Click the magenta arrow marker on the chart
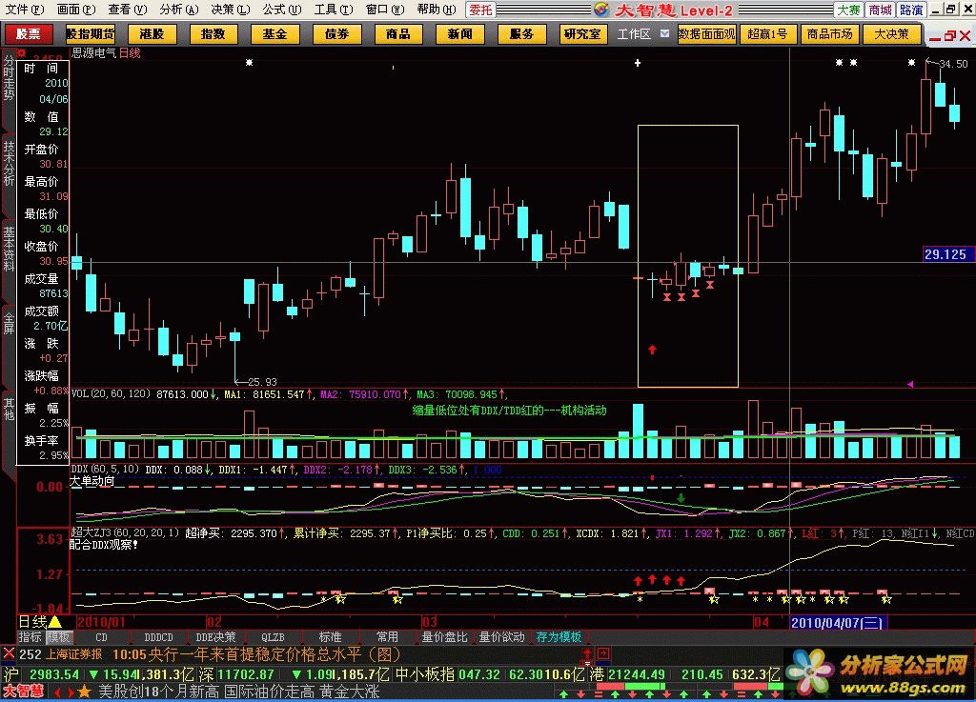 [x=910, y=384]
